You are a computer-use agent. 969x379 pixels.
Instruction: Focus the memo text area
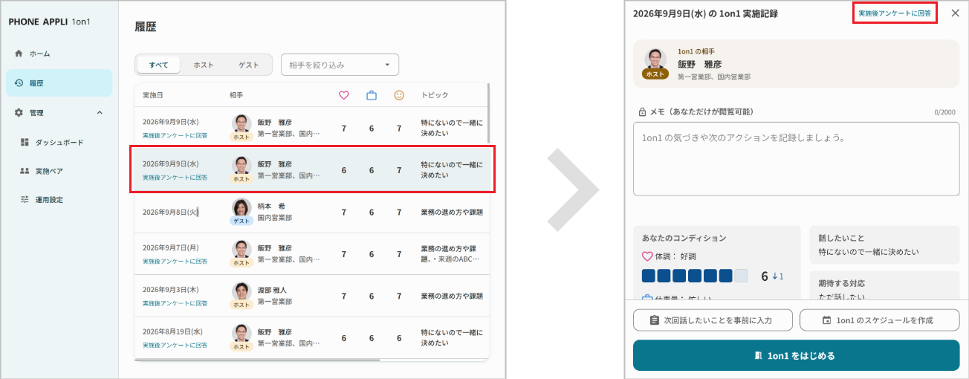click(x=796, y=159)
